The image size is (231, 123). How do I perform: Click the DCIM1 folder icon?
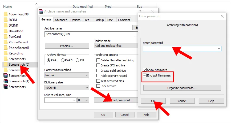(x=6, y=26)
